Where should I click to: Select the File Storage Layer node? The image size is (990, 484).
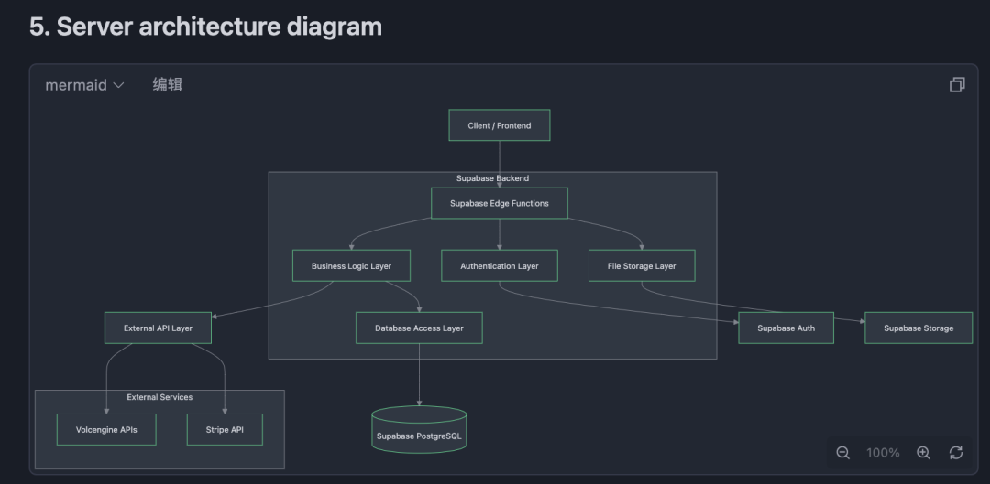(642, 266)
